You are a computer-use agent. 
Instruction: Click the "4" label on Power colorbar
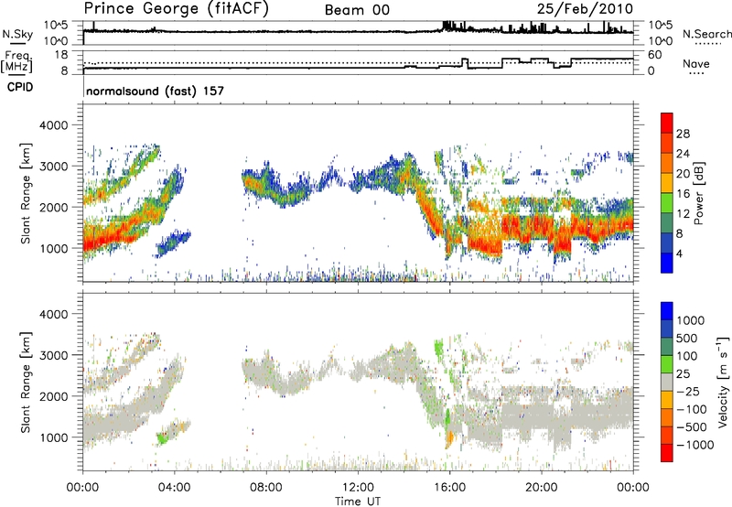(679, 253)
